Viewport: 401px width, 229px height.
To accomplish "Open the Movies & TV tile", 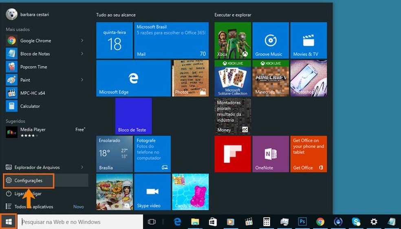I will click(308, 40).
